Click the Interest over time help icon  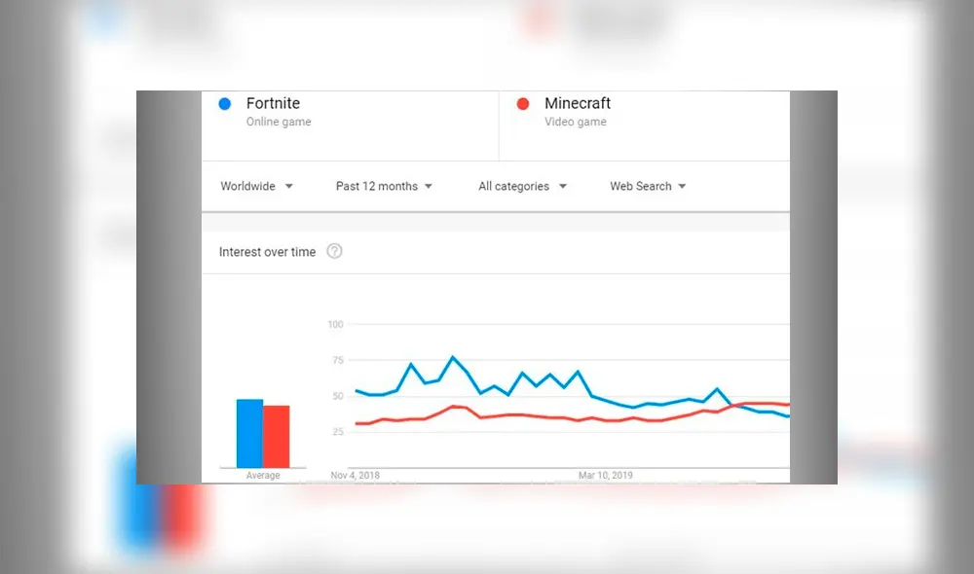point(334,251)
